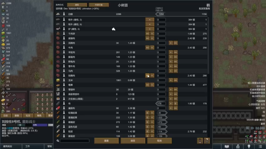Click the 小树苗 faction link in pawn info
Screen dimensions: 266x149
(9, 128)
